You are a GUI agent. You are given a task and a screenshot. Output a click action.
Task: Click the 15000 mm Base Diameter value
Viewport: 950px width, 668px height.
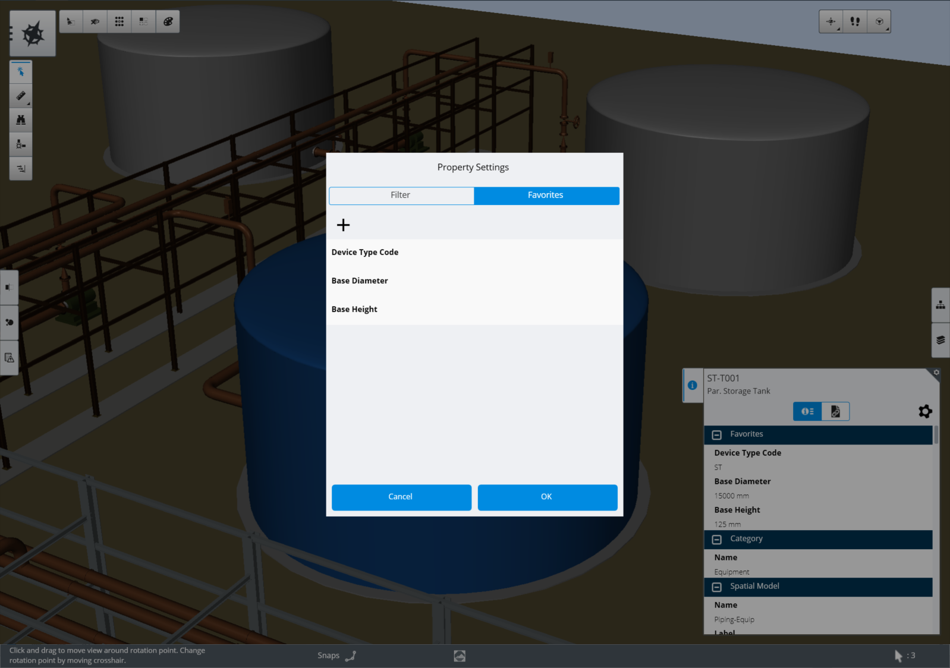tap(731, 496)
